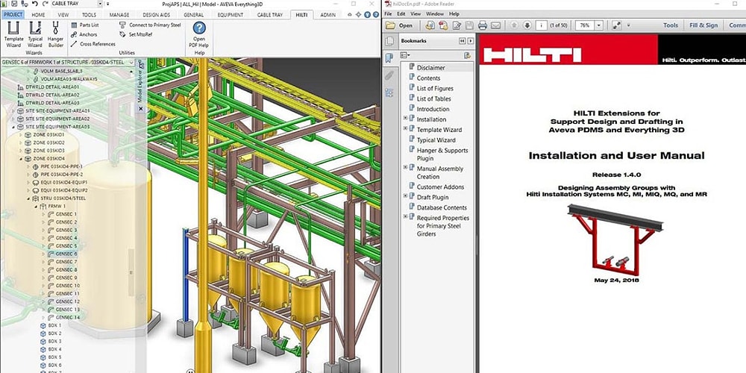Open the CABLE TRAY discipline dropdown
Screen dimensions: 746x373
pos(99,4)
